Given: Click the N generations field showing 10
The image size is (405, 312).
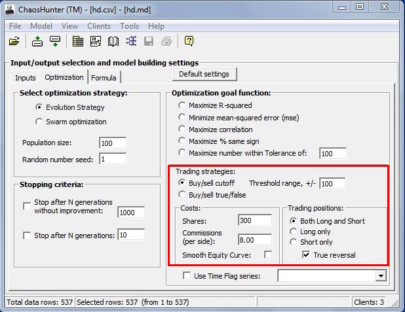Looking at the screenshot, I should point(131,235).
